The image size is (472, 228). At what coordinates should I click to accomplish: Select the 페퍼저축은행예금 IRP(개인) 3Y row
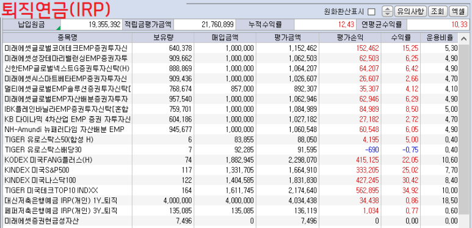[230, 211]
